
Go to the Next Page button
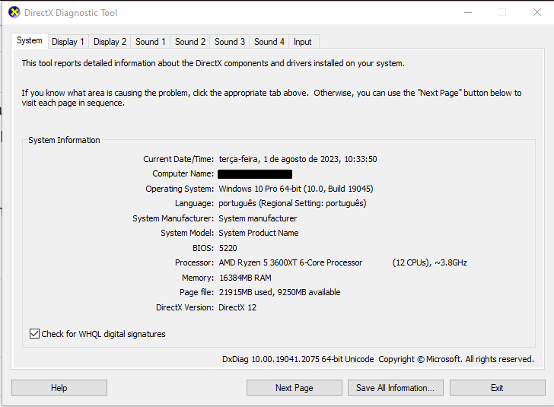pos(295,387)
